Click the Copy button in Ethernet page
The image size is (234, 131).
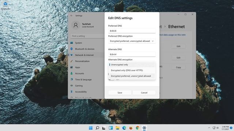coord(178,67)
